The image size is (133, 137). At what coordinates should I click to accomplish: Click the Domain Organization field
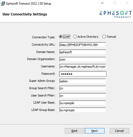(x=83, y=59)
